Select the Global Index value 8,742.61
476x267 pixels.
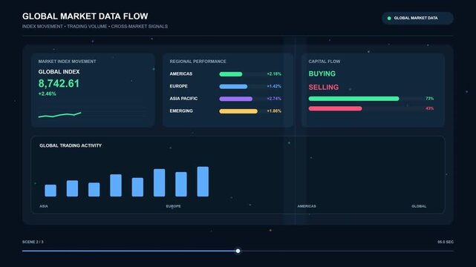click(59, 84)
